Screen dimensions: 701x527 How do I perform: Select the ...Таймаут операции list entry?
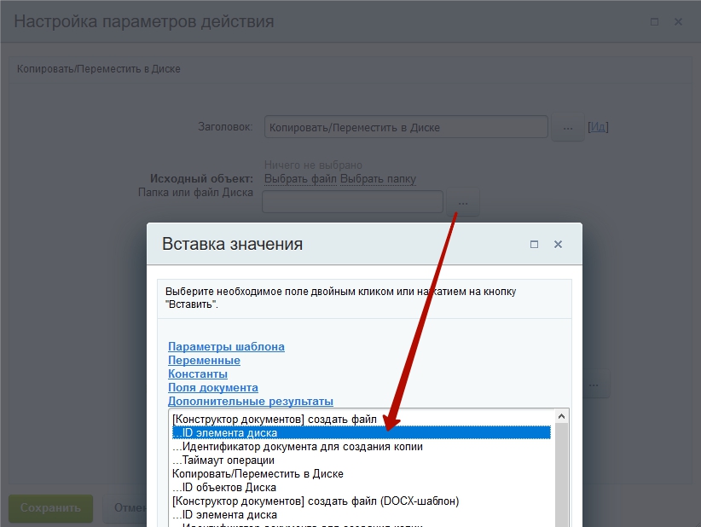223,460
